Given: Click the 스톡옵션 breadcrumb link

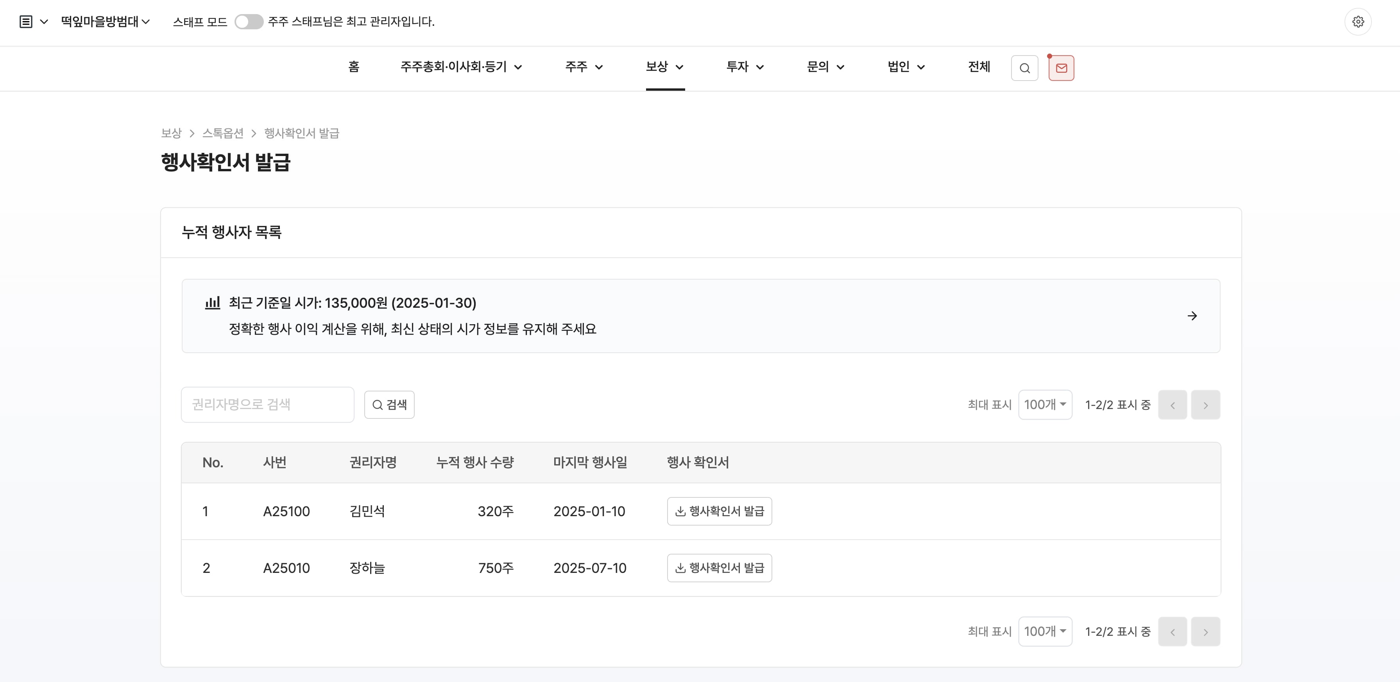Looking at the screenshot, I should pos(223,133).
